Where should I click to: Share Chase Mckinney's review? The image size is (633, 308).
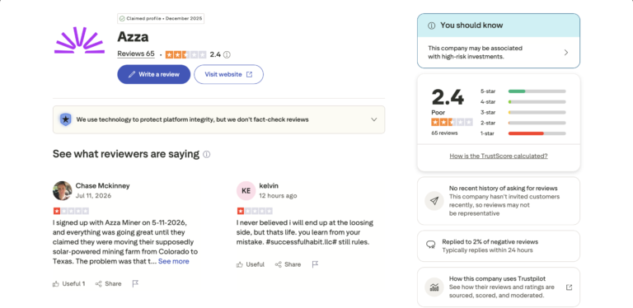click(x=108, y=284)
